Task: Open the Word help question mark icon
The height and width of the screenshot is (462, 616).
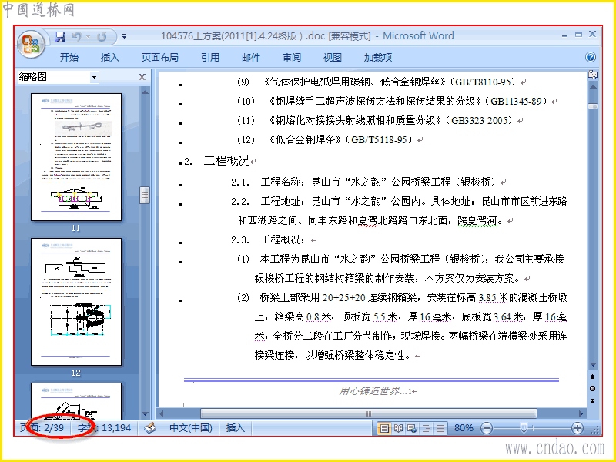Action: [x=591, y=57]
